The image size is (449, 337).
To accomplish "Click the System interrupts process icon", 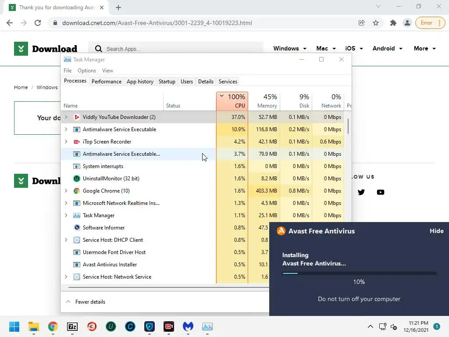I will (x=76, y=166).
